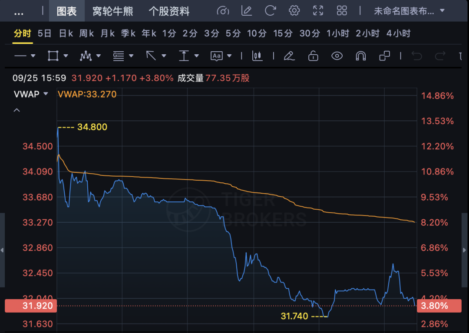The image size is (469, 333).
Task: Open the VWAP indicator dropdown
Action: [x=46, y=94]
